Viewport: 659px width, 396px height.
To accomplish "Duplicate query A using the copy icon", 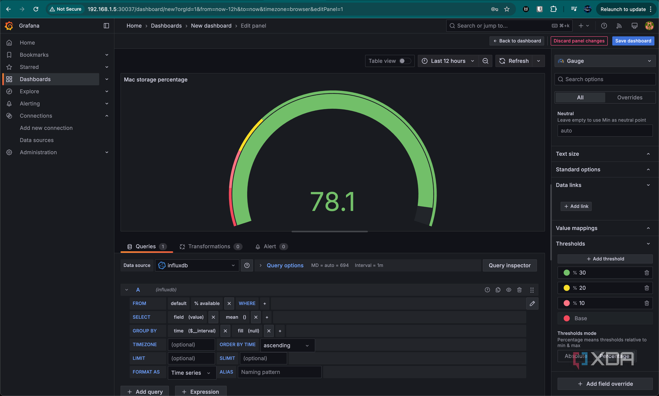I will click(498, 290).
